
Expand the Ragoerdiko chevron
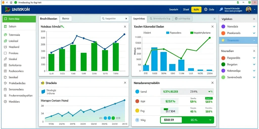click(254, 58)
